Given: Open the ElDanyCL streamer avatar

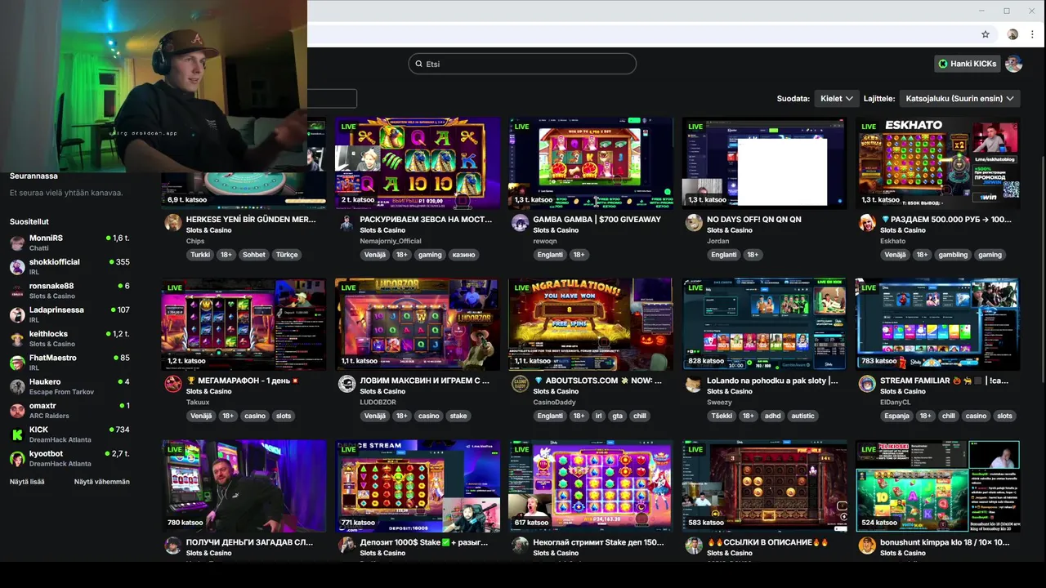Looking at the screenshot, I should 867,384.
